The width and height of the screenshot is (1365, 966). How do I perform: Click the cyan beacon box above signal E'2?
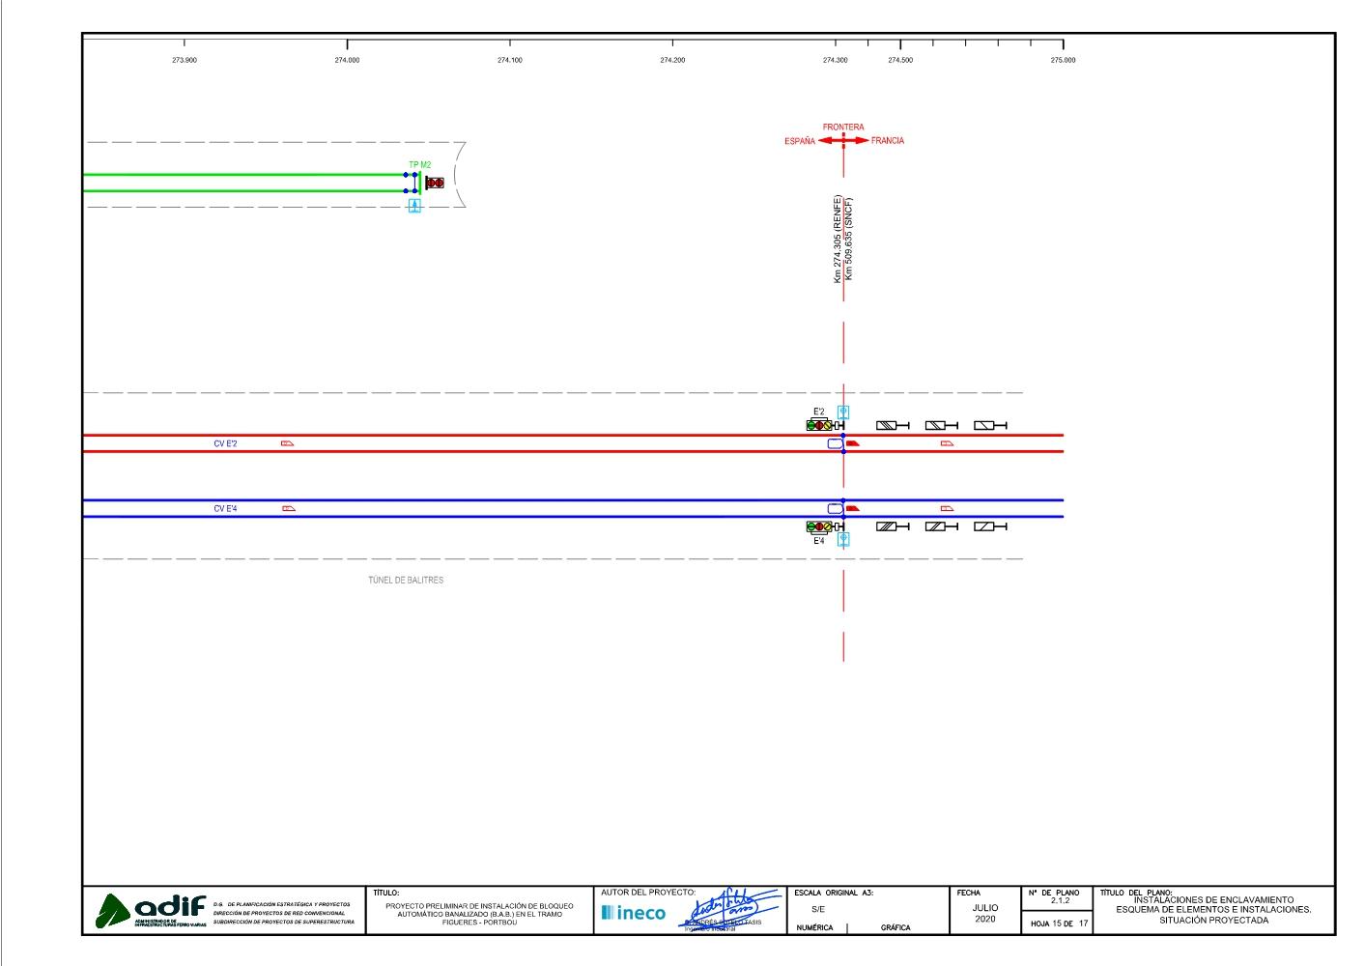(x=843, y=412)
